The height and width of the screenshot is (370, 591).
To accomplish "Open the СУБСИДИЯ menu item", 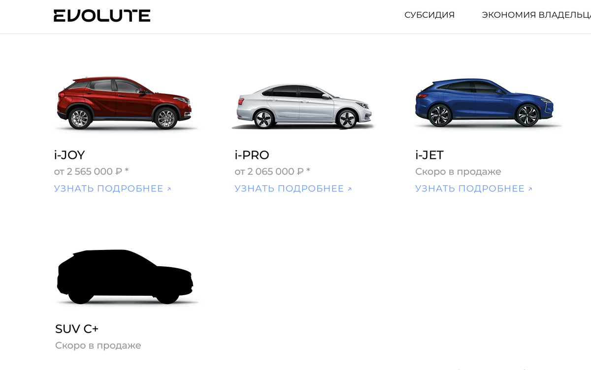I will pyautogui.click(x=429, y=15).
